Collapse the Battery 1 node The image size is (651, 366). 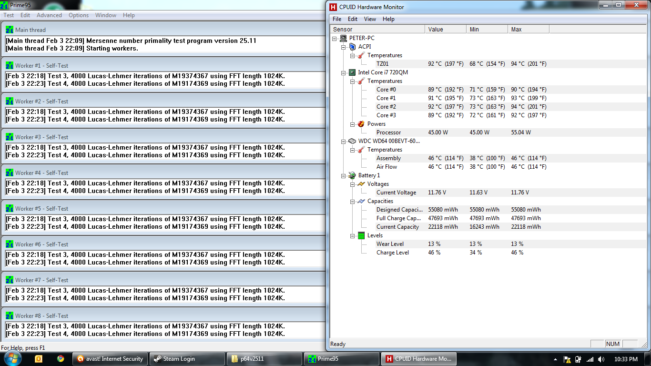tap(344, 176)
